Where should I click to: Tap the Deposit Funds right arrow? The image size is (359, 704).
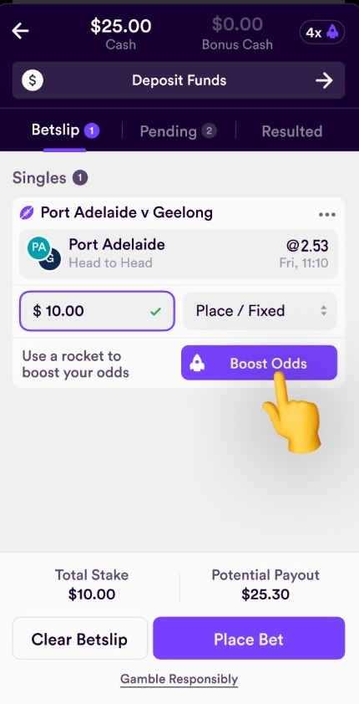[324, 80]
